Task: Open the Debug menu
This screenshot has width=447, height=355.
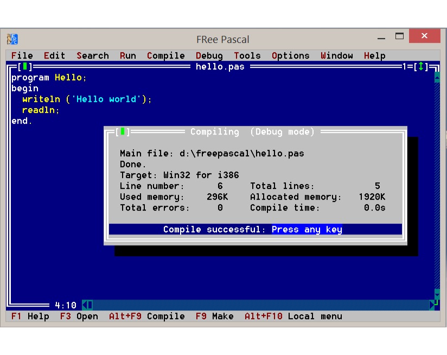Action: (x=209, y=55)
